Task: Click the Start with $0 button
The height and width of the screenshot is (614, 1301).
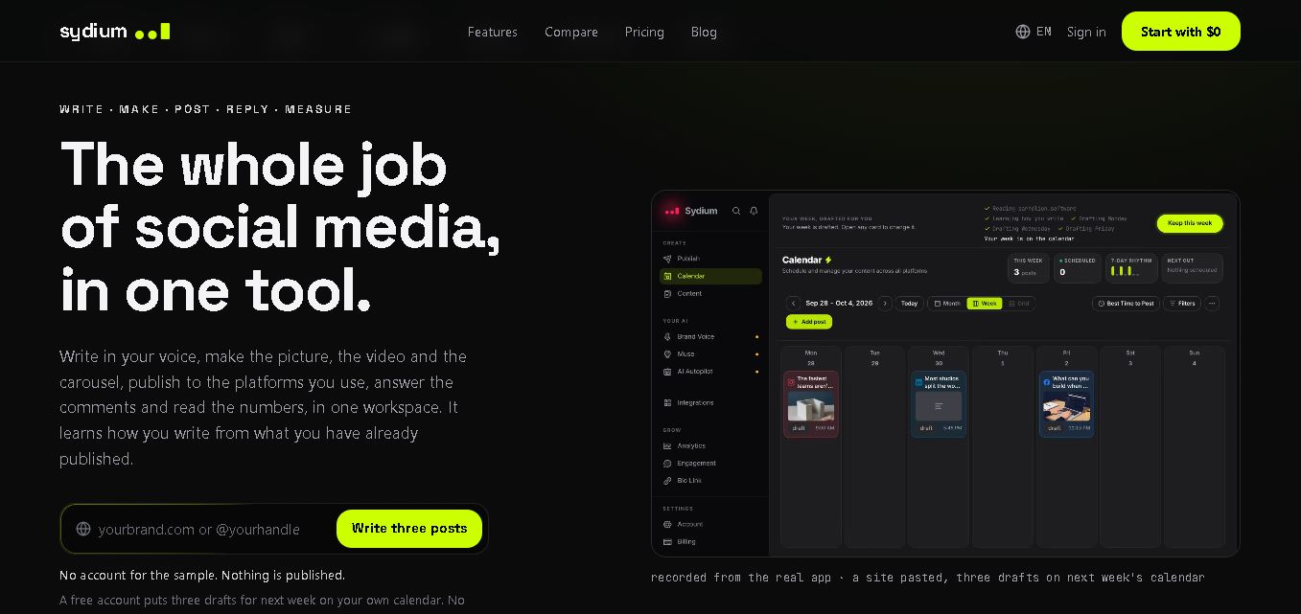Action: pyautogui.click(x=1181, y=32)
